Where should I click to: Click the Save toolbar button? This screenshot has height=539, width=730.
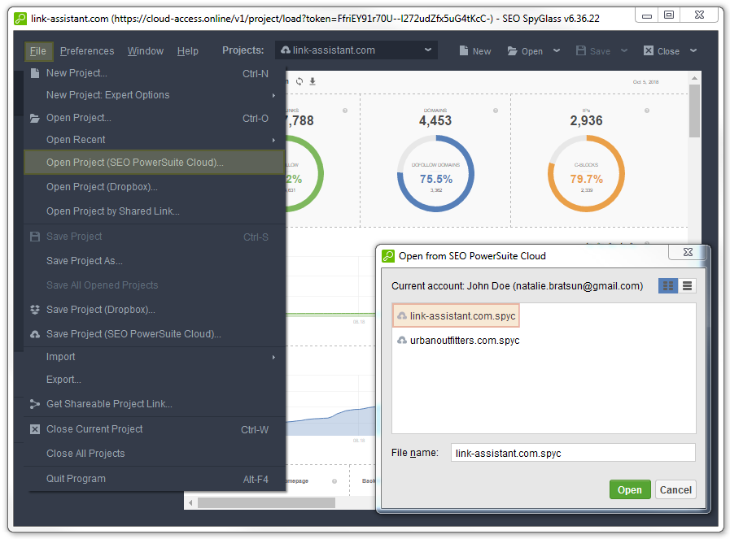tap(593, 51)
